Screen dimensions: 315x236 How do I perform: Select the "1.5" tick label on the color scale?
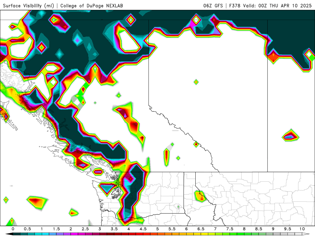(56, 229)
